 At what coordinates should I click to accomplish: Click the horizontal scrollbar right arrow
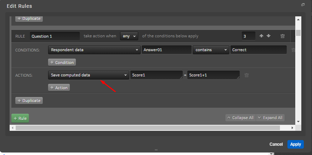293,128
